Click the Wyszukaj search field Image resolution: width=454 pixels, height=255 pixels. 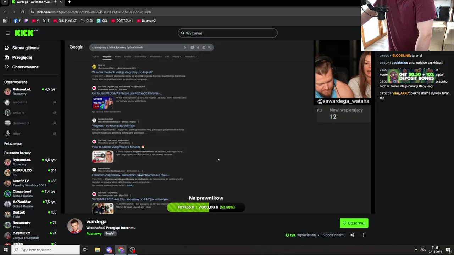pyautogui.click(x=228, y=33)
